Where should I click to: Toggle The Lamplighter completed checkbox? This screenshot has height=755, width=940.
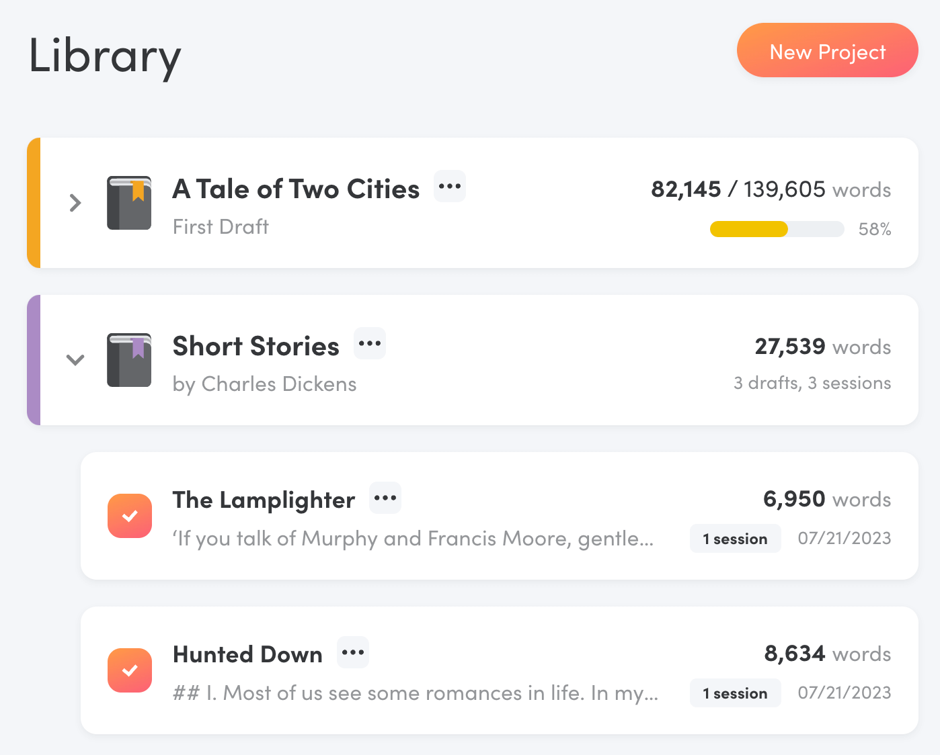click(130, 516)
